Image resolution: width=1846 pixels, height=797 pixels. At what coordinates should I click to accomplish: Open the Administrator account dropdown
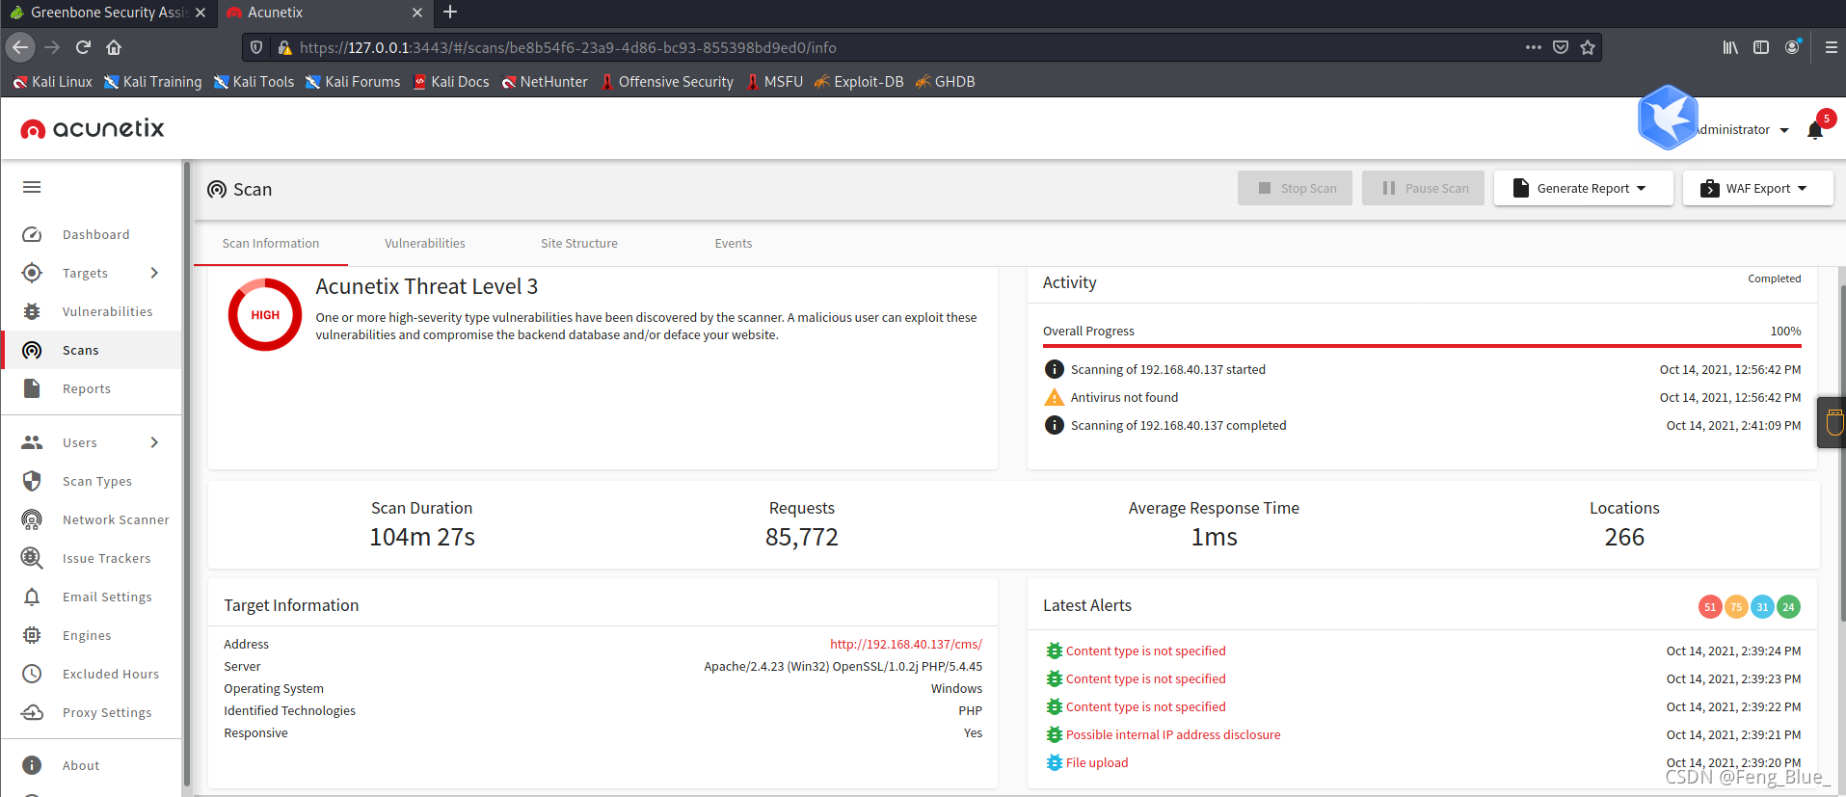(1741, 130)
